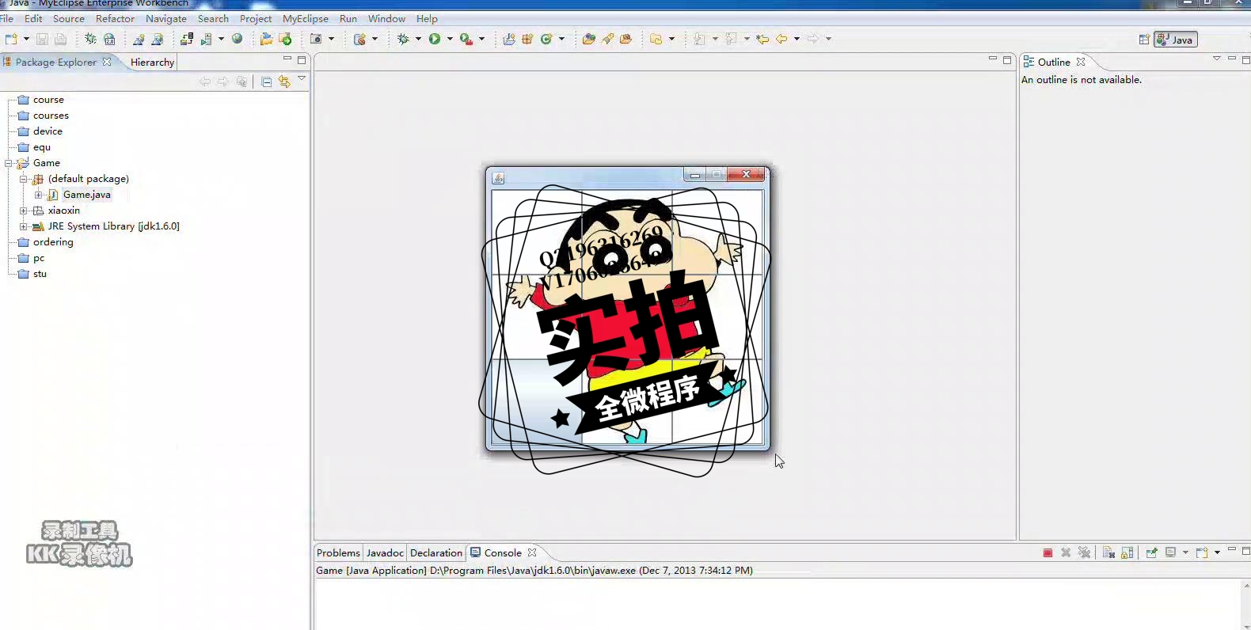
Task: Click the Print icon in toolbar
Action: [x=61, y=39]
